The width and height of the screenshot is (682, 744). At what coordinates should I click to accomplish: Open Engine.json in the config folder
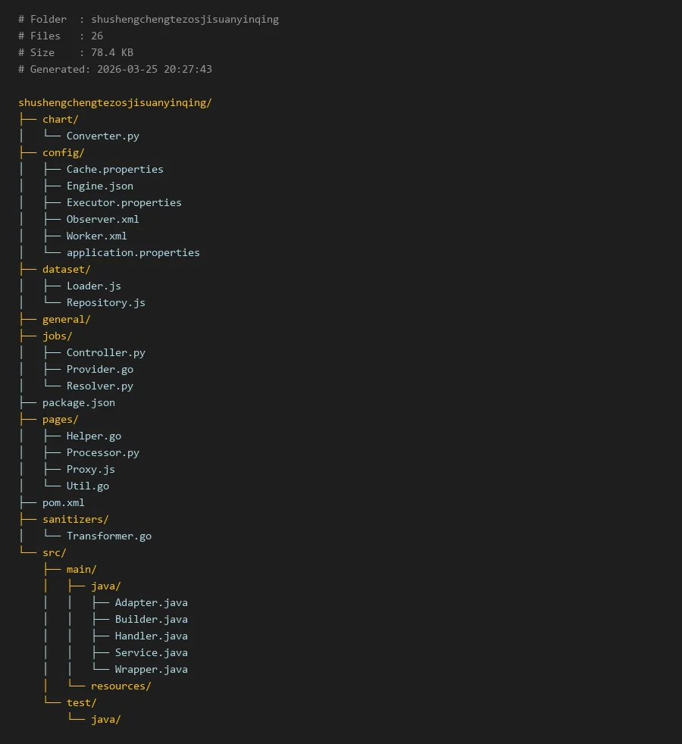(x=99, y=186)
